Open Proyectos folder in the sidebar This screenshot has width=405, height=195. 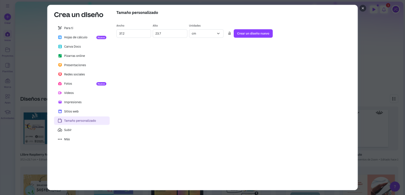click(8, 52)
